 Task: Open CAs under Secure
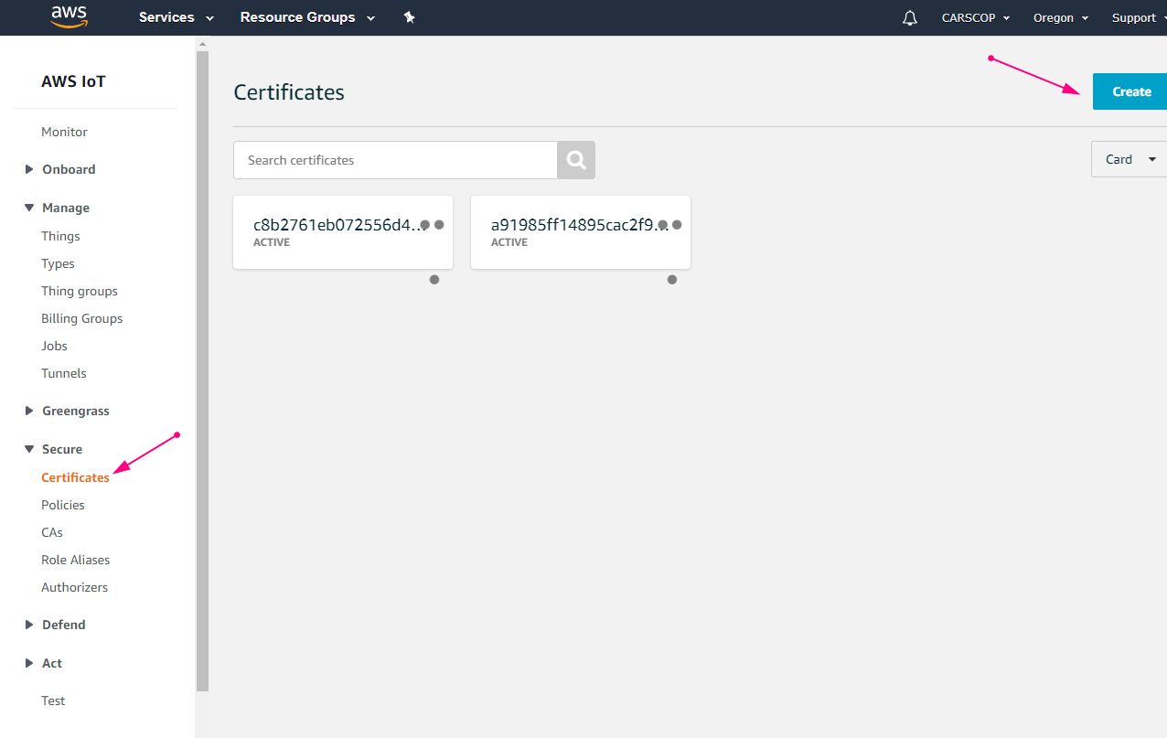coord(52,532)
